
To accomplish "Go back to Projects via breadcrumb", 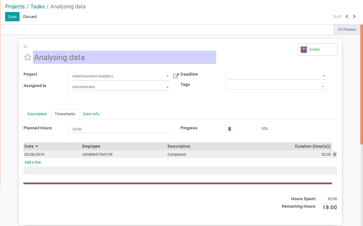I will tap(15, 6).
